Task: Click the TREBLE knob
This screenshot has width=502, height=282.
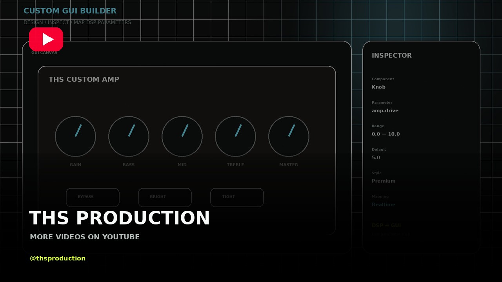Action: coord(235,137)
